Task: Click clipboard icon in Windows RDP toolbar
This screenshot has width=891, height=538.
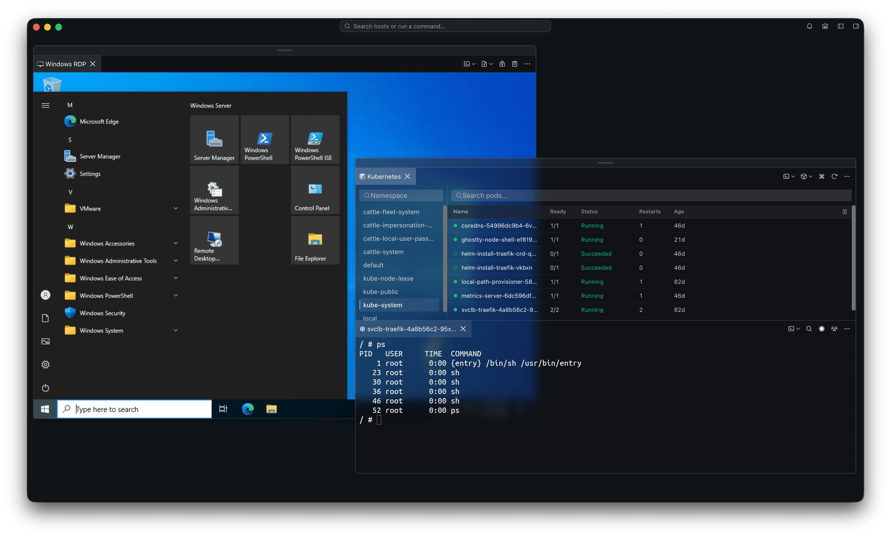Action: point(515,64)
